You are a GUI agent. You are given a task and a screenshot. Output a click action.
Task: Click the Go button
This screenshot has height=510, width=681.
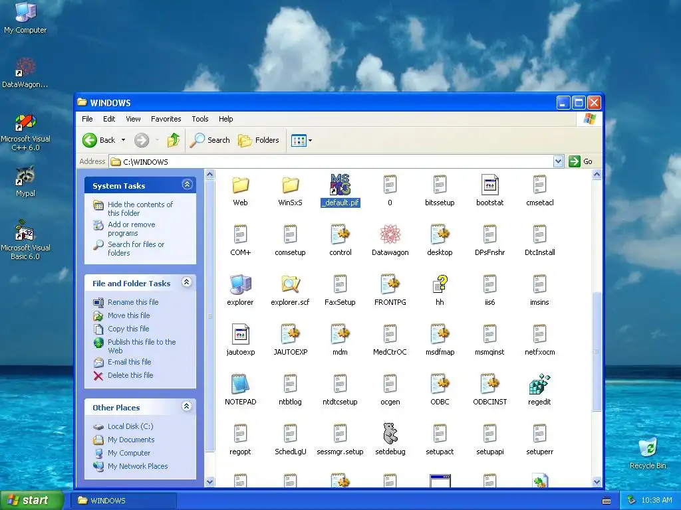tap(581, 162)
